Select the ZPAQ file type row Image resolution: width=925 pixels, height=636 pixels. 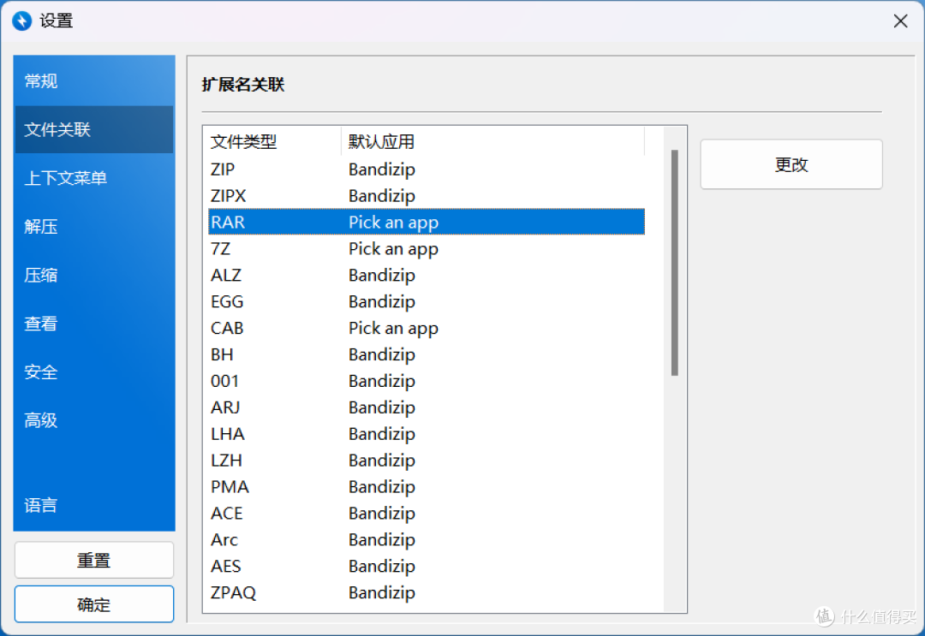[x=427, y=593]
